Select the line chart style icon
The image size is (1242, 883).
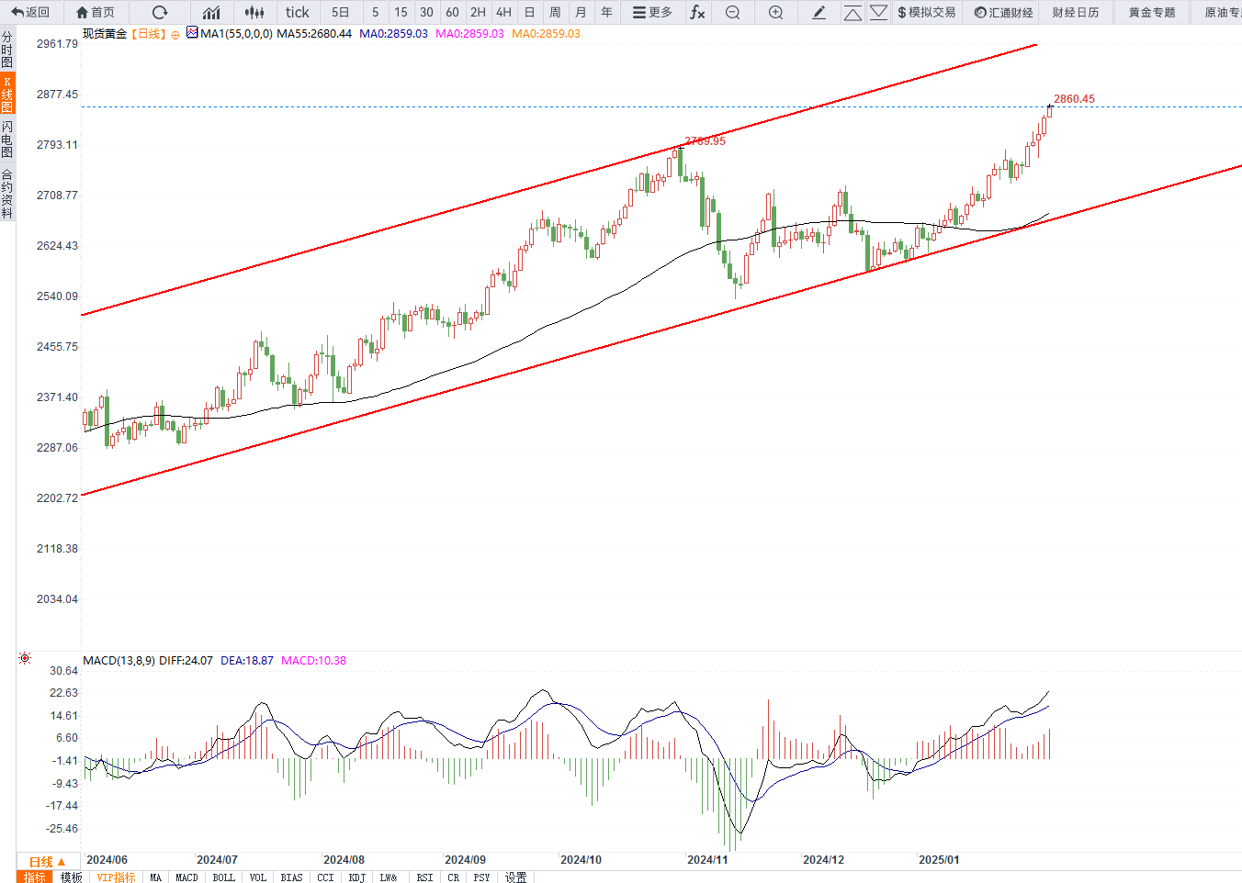coord(211,12)
